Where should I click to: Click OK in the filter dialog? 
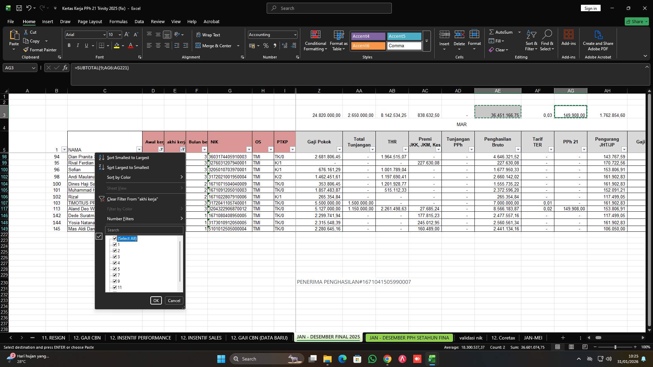(156, 300)
